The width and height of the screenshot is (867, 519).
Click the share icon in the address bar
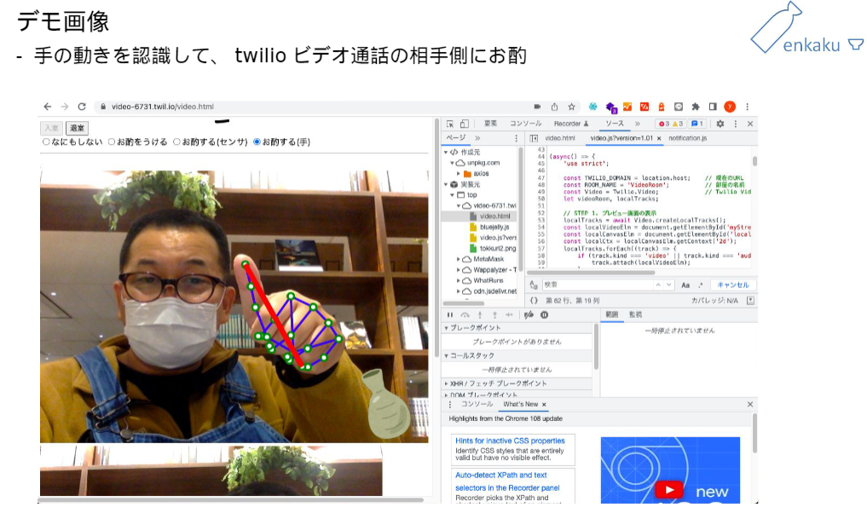[554, 107]
